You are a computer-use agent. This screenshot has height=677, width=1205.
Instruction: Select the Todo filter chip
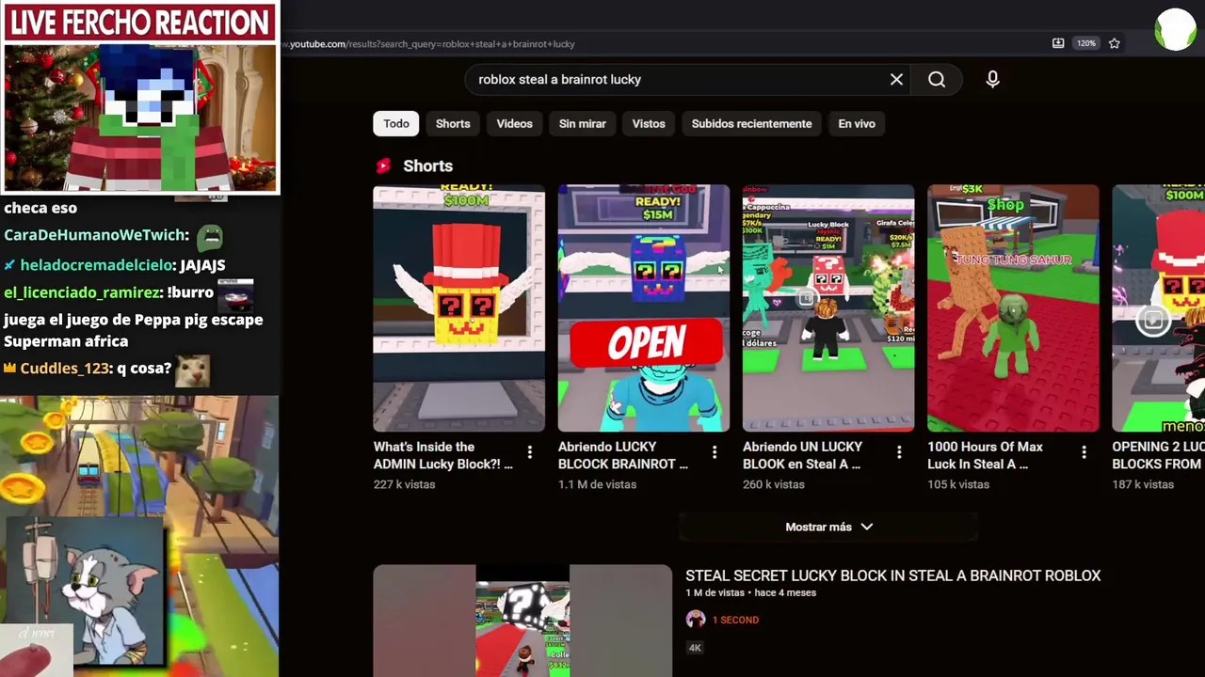pyautogui.click(x=396, y=123)
